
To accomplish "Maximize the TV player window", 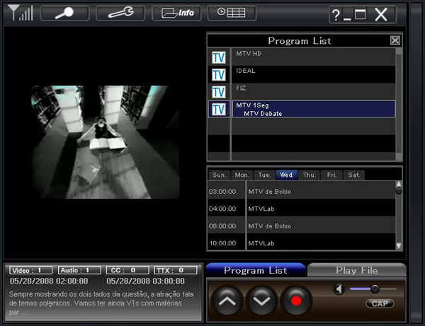I will [361, 14].
